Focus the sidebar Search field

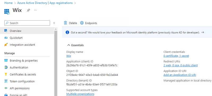(x=27, y=23)
